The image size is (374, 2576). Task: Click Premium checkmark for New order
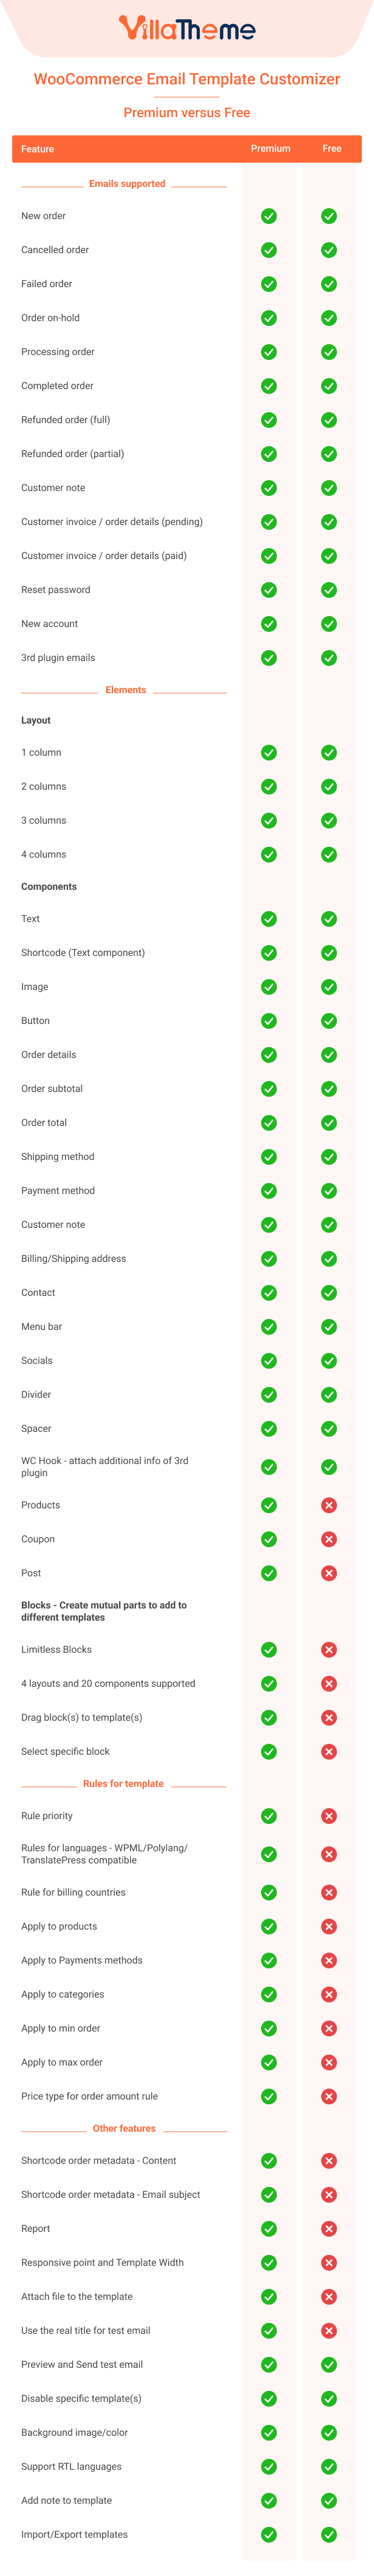click(x=269, y=216)
